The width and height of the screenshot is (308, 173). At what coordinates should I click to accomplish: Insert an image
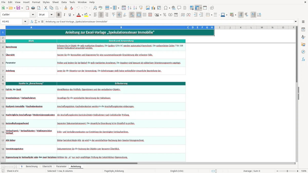[148, 8]
